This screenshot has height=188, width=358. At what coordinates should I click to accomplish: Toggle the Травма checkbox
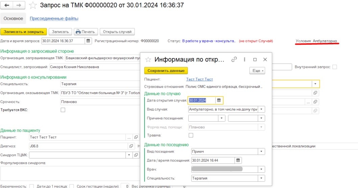[x=191, y=135]
